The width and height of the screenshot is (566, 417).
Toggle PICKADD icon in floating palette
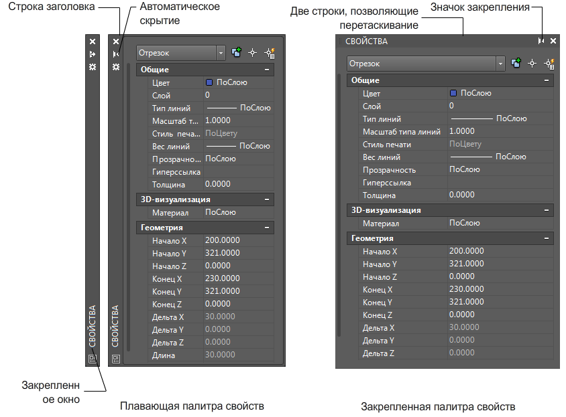[x=236, y=53]
